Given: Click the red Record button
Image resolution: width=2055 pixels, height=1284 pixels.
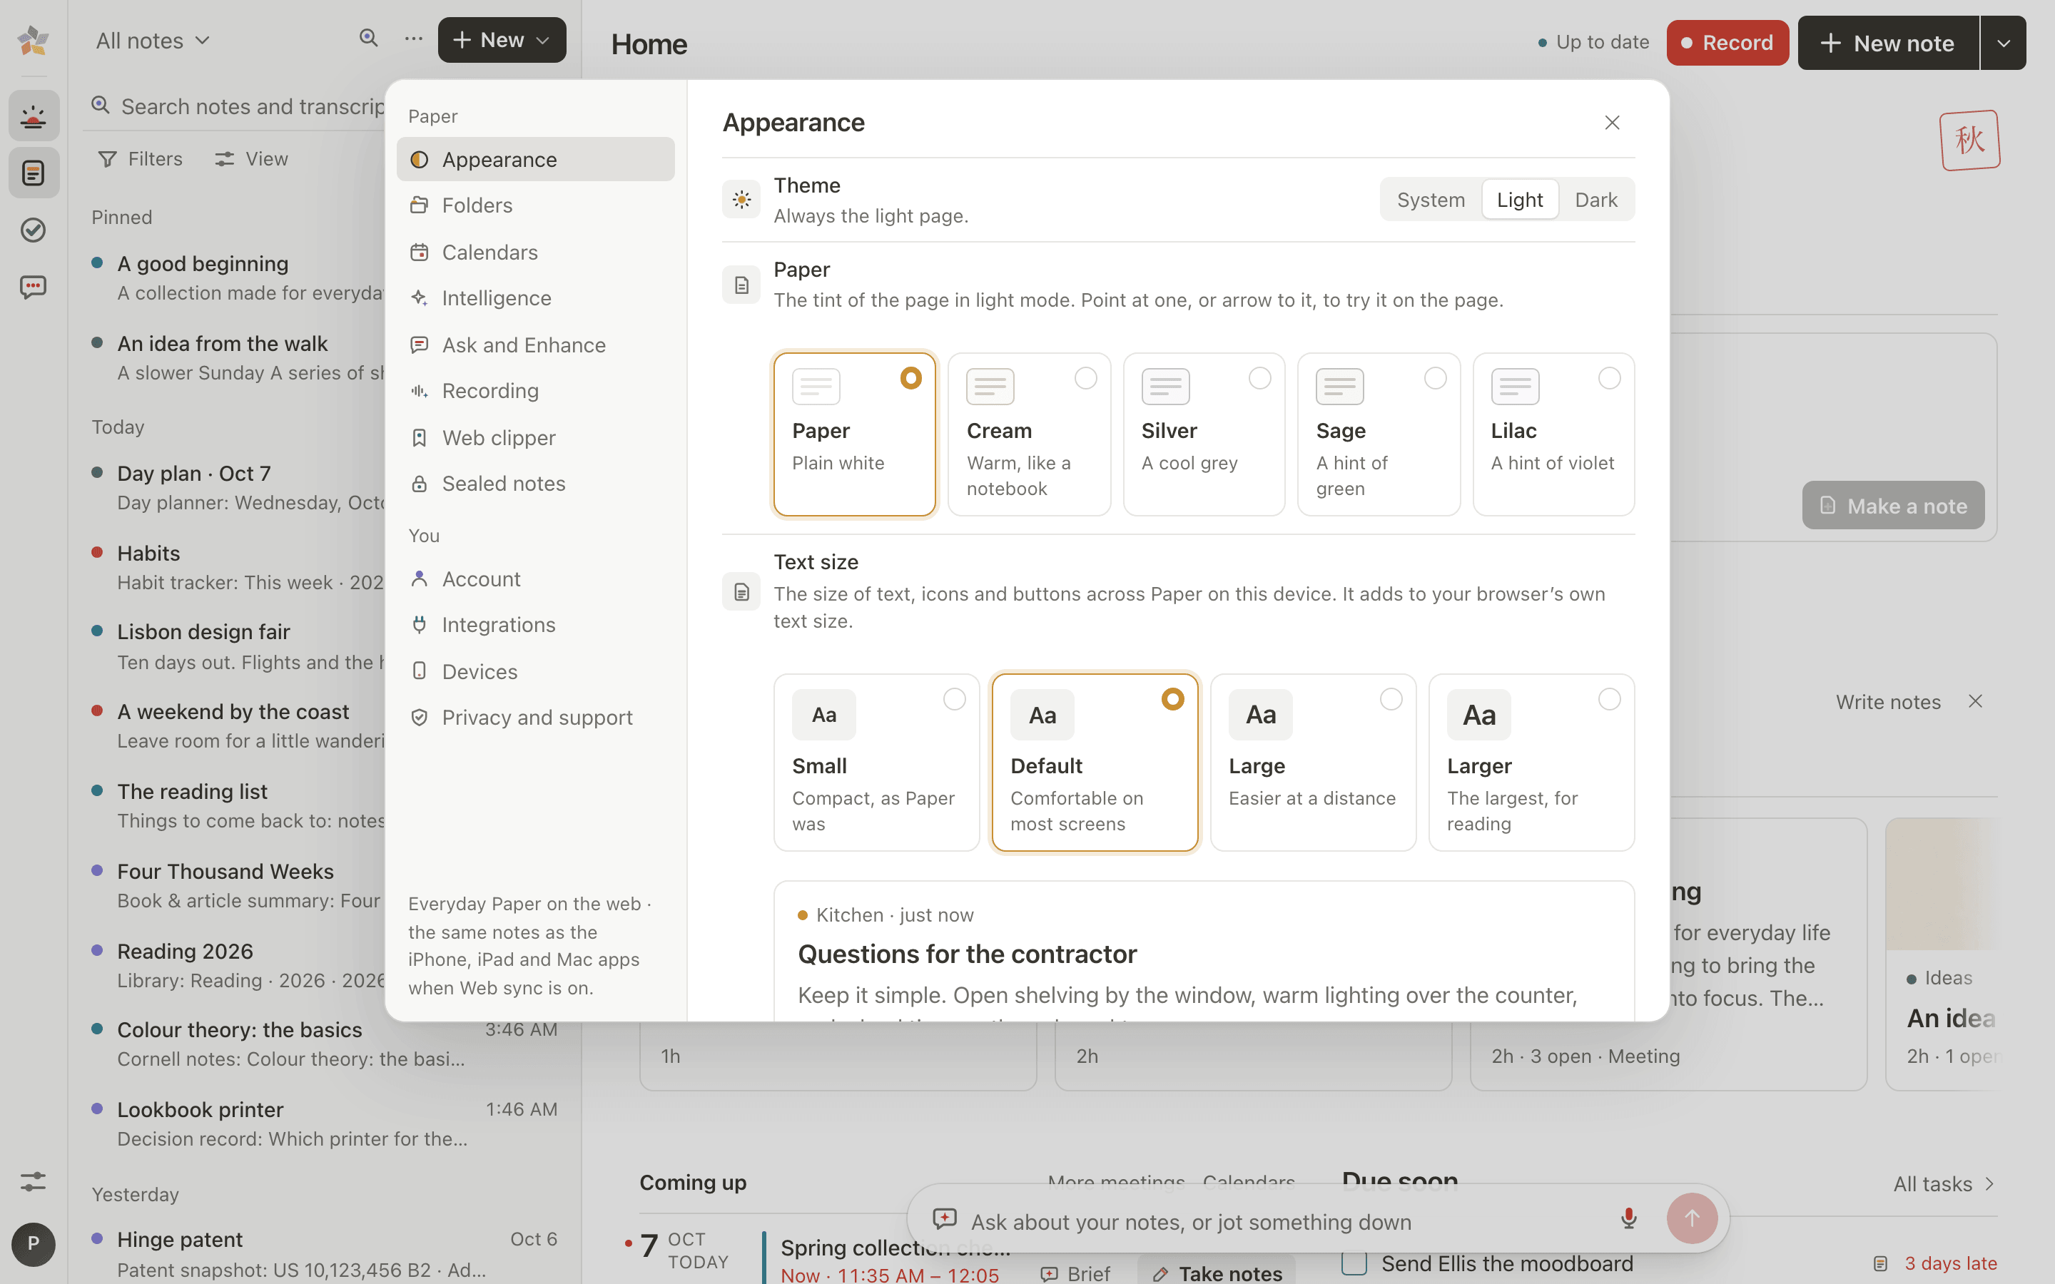Looking at the screenshot, I should (1727, 43).
